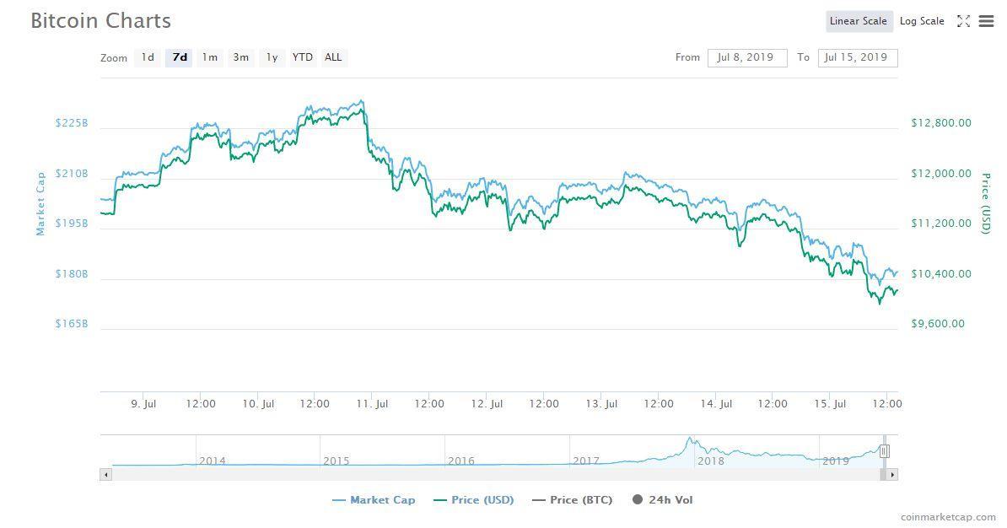
Task: Click the fullscreen expand icon
Action: [x=963, y=21]
